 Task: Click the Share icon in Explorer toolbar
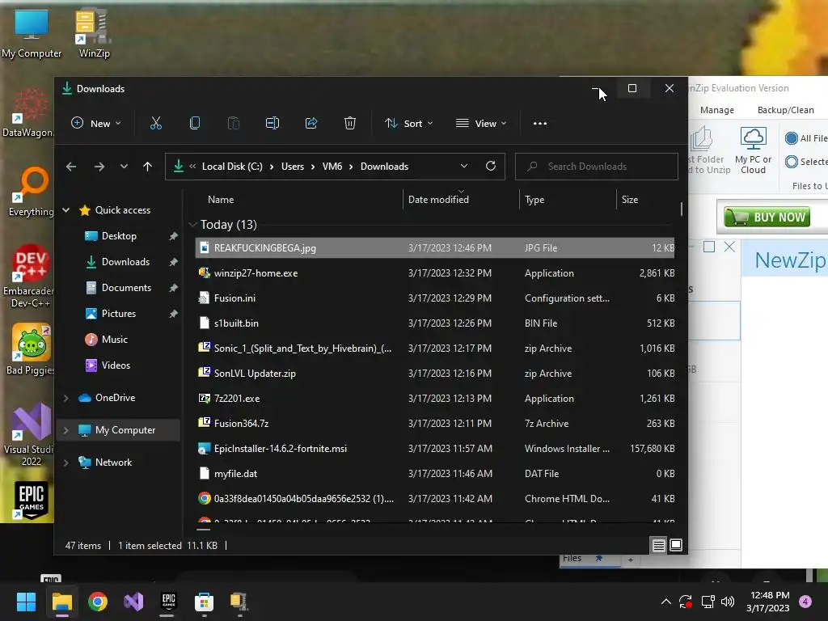click(311, 124)
